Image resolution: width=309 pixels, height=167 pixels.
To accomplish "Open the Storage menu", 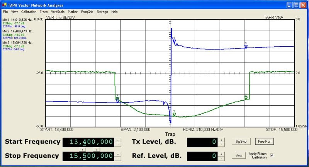I will (x=102, y=12).
